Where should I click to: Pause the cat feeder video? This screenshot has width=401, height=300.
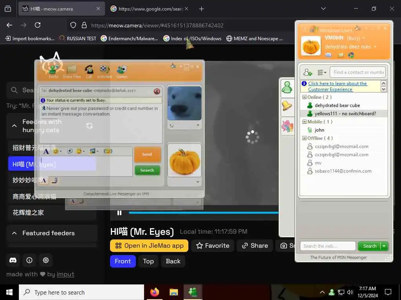[119, 213]
